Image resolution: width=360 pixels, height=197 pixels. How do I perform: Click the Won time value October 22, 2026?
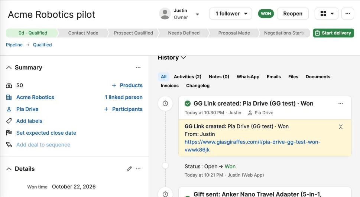[74, 187]
